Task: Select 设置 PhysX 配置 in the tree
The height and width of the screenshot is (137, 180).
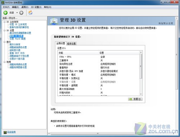Action: pyautogui.click(x=18, y=39)
